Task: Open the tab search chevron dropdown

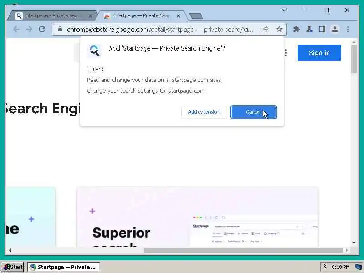Action: 284,10
